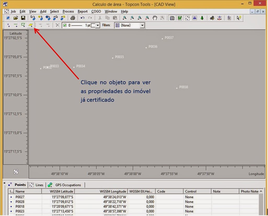
Task: Click the Adjustment network icon
Action: pyautogui.click(x=220, y=18)
